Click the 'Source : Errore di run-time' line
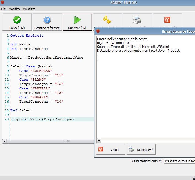The image size is (195, 180). [133, 47]
